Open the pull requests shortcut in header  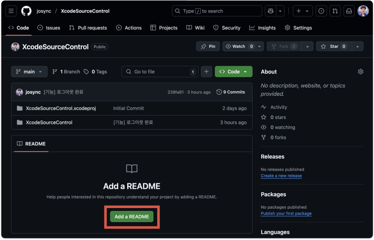tap(335, 11)
